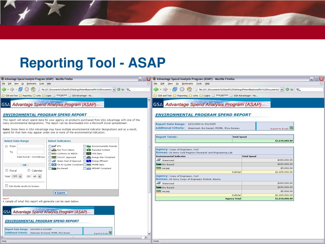
Task: Open the File menu in the form window
Action: [3, 84]
